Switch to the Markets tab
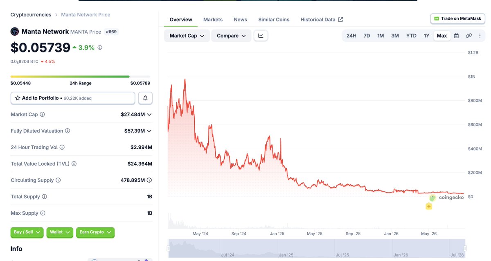This screenshot has height=261, width=491. pos(213,20)
